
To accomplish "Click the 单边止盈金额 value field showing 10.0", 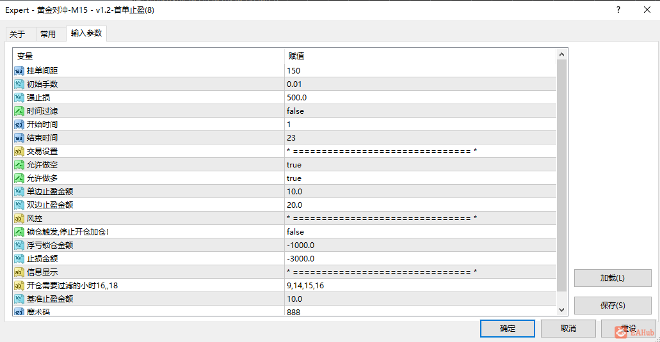I will click(x=420, y=192).
